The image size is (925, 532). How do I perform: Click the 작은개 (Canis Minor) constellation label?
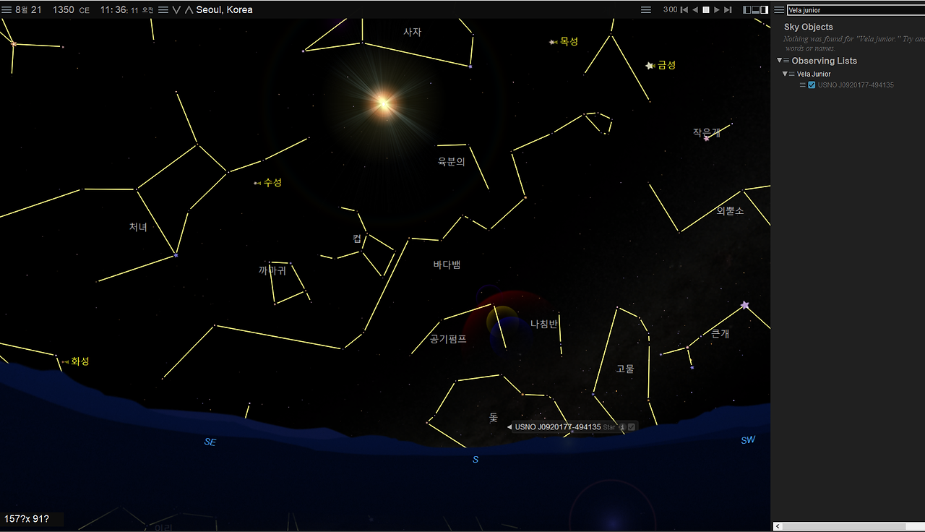[707, 132]
